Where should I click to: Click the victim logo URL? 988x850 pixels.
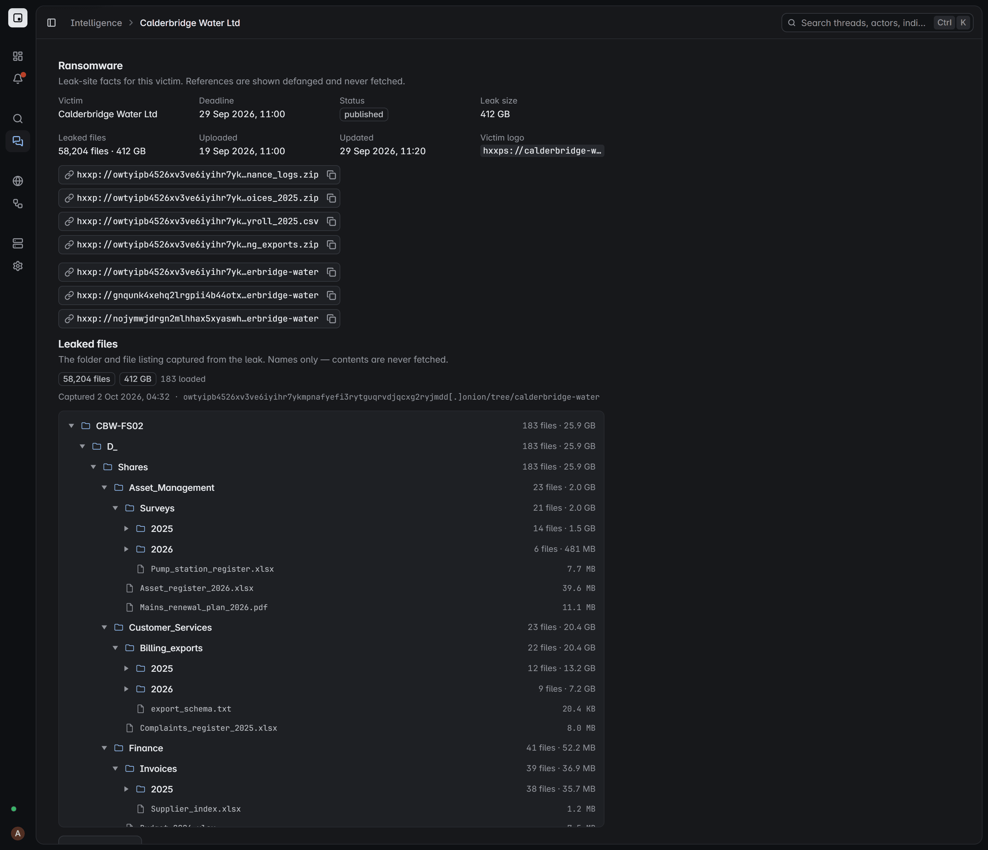tap(542, 151)
